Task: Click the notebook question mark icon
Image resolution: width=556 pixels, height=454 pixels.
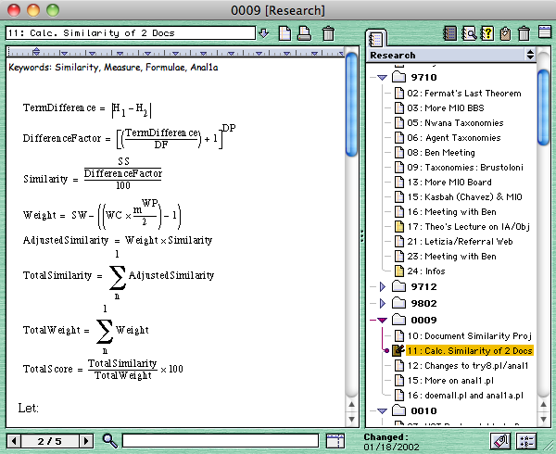Action: (x=487, y=33)
